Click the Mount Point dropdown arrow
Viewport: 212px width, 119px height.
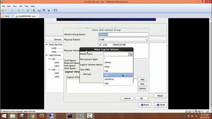[131, 54]
